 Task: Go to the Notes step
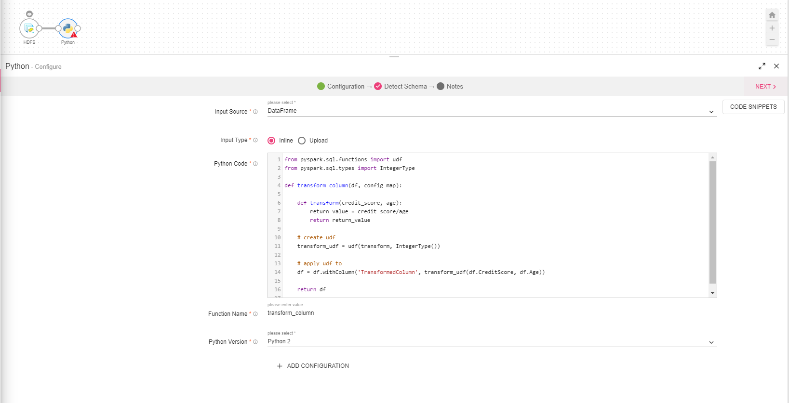pos(454,87)
